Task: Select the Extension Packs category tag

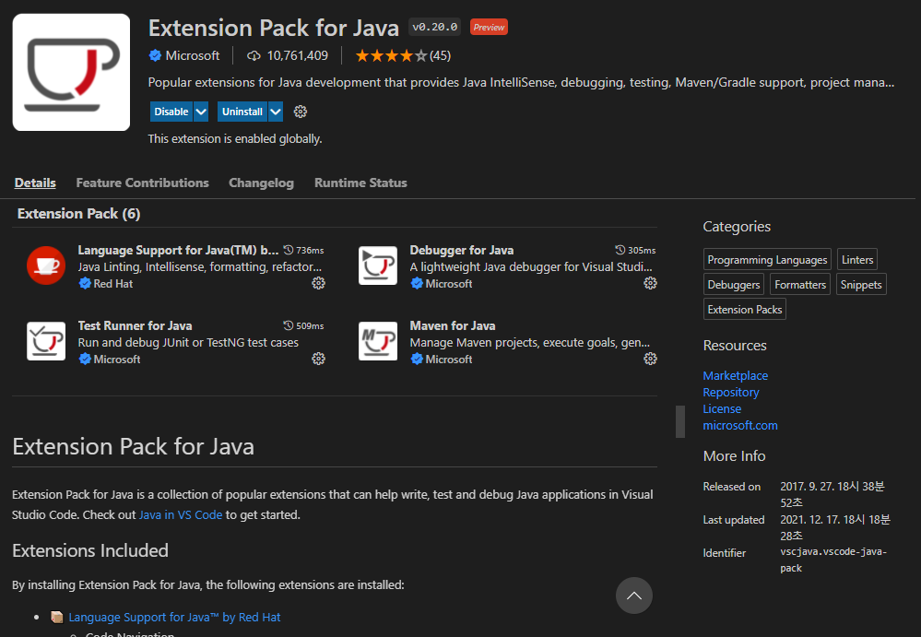Action: click(x=745, y=310)
